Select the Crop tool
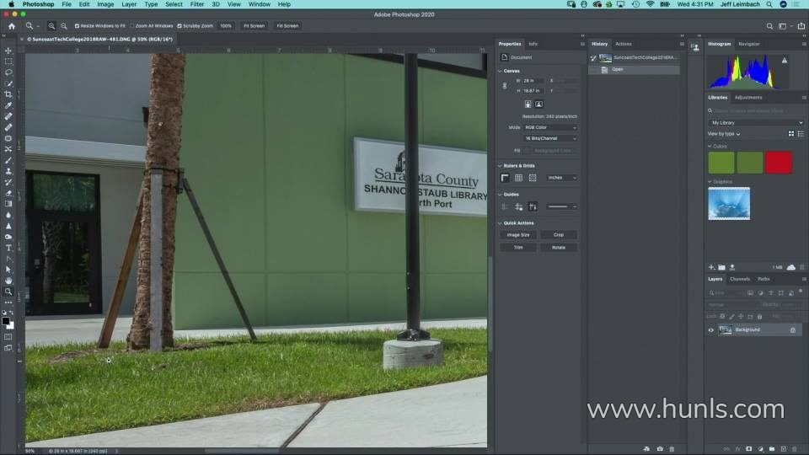The height and width of the screenshot is (455, 809). 8,94
